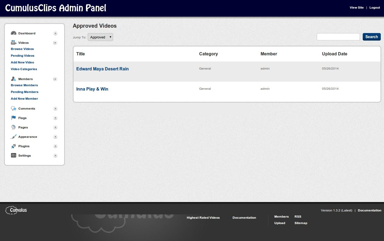Click the Pages document icon
The height and width of the screenshot is (241, 384).
pos(13,127)
